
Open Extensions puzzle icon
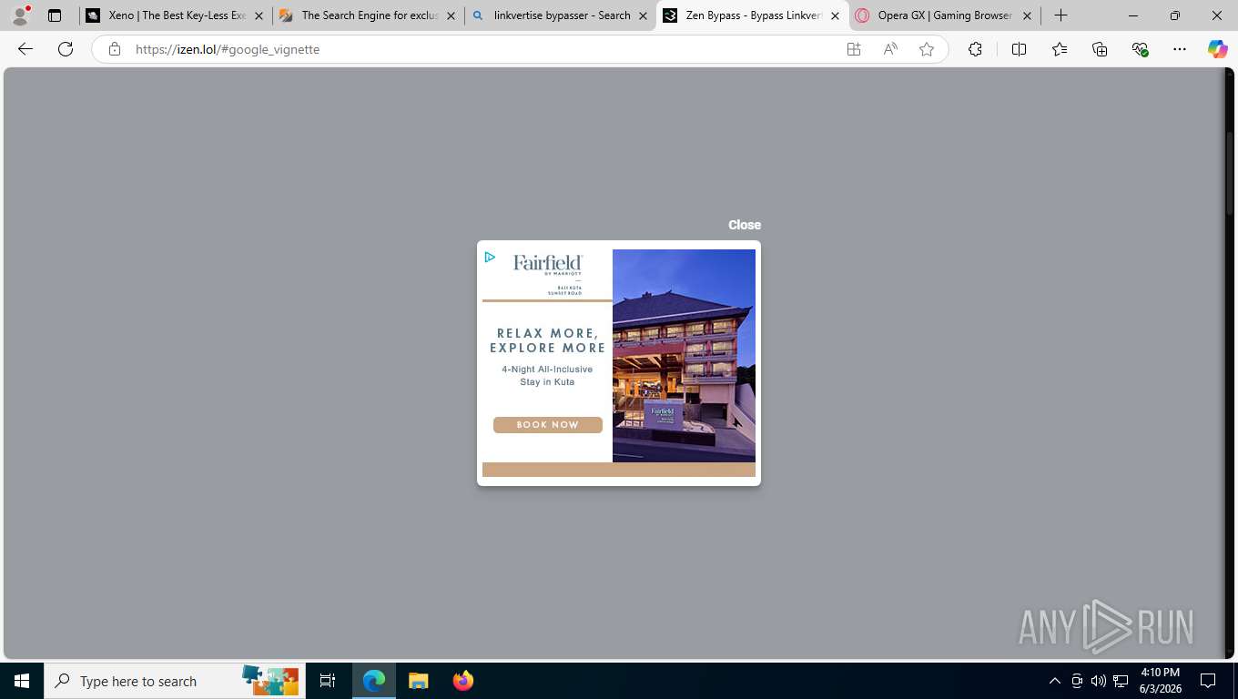(975, 49)
